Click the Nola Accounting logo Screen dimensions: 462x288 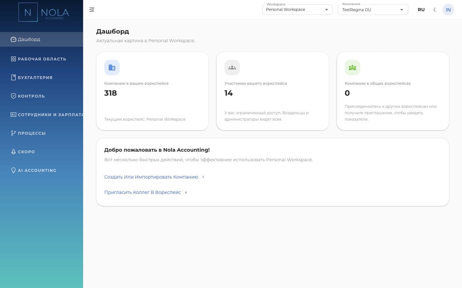click(44, 12)
